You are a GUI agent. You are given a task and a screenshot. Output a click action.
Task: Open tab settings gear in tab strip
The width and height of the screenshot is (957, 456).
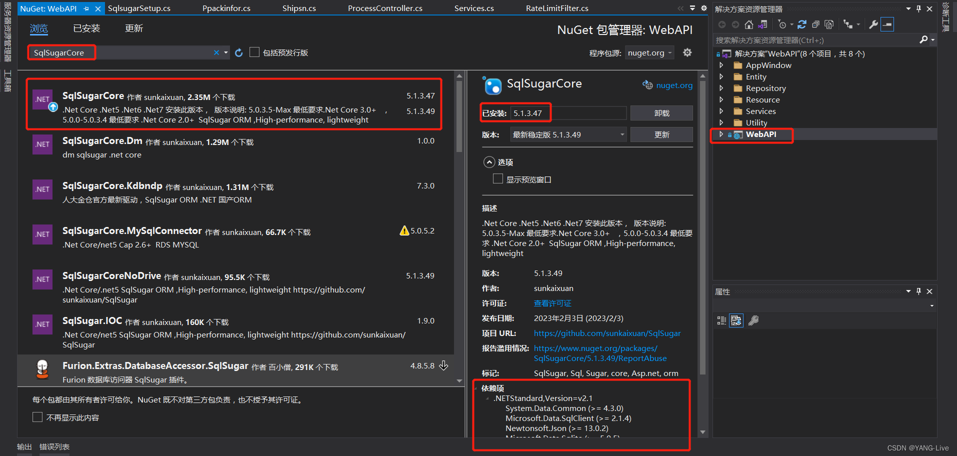pos(704,8)
